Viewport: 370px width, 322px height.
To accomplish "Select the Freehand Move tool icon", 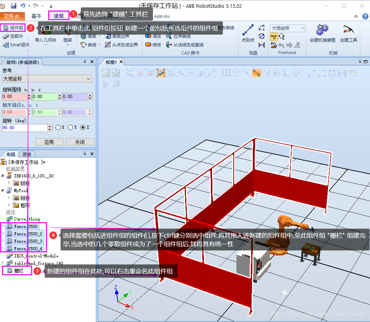I will [274, 37].
